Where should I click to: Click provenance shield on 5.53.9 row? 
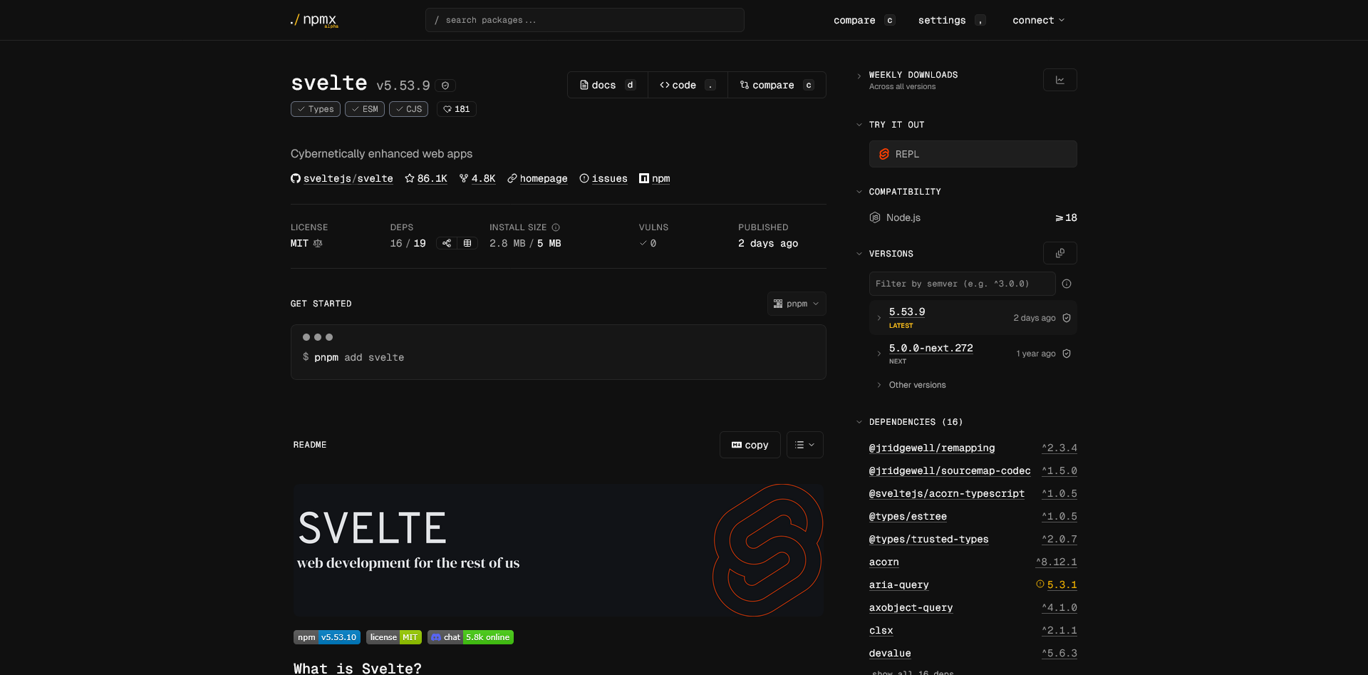[x=1067, y=318]
